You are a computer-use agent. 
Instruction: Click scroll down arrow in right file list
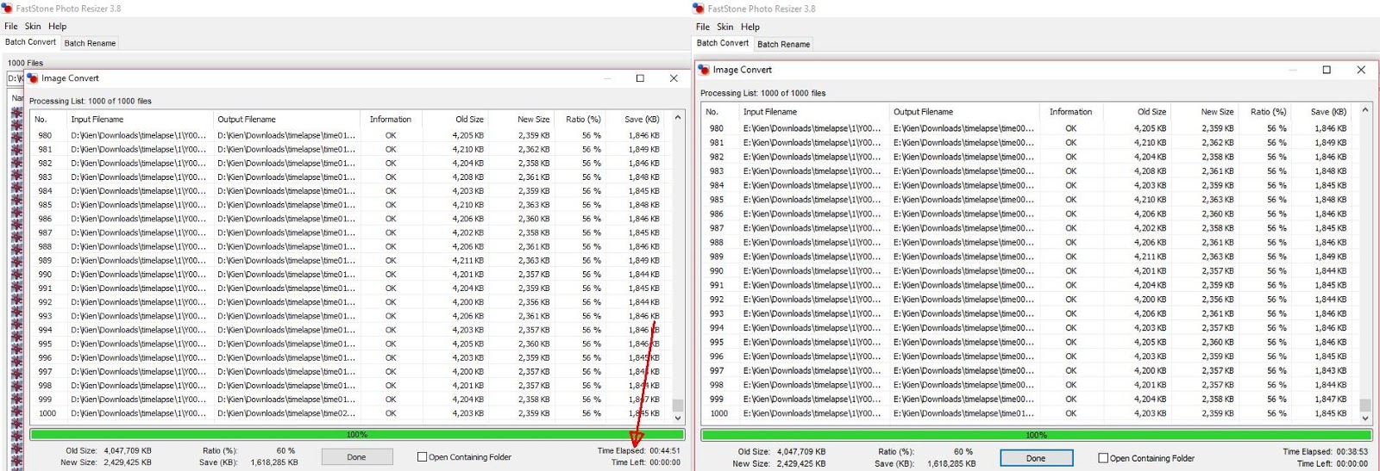click(x=1365, y=418)
